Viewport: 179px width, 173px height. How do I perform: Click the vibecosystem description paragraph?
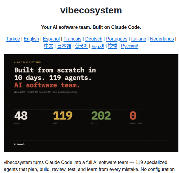[x=89, y=166]
